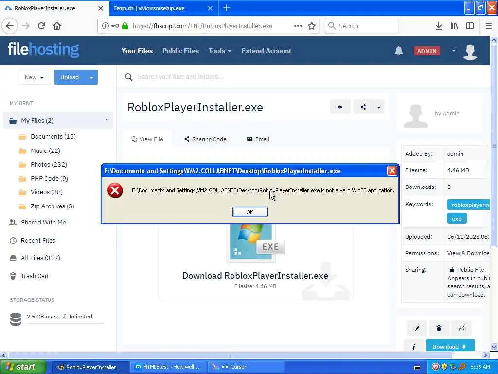Reload the current page
The image size is (498, 374).
tap(41, 26)
